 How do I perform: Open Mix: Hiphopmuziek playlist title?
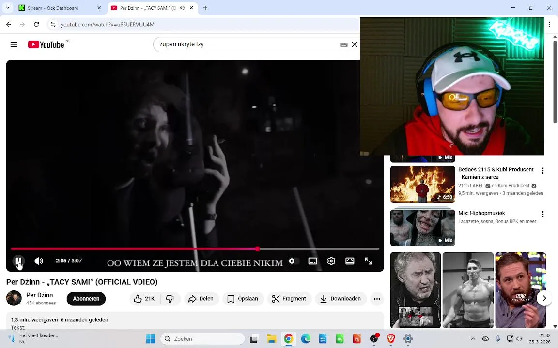tap(481, 213)
